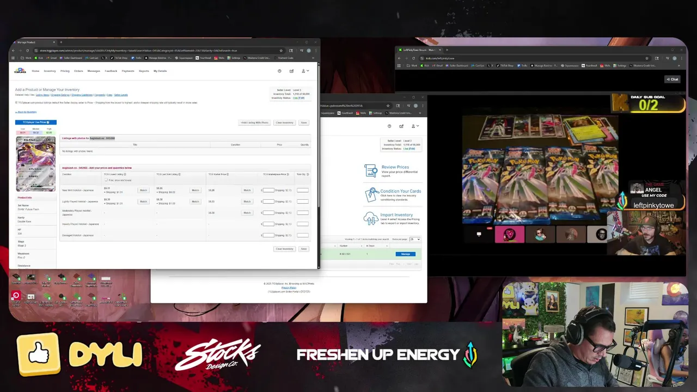Click share icon in Manage Product header

(x=291, y=71)
